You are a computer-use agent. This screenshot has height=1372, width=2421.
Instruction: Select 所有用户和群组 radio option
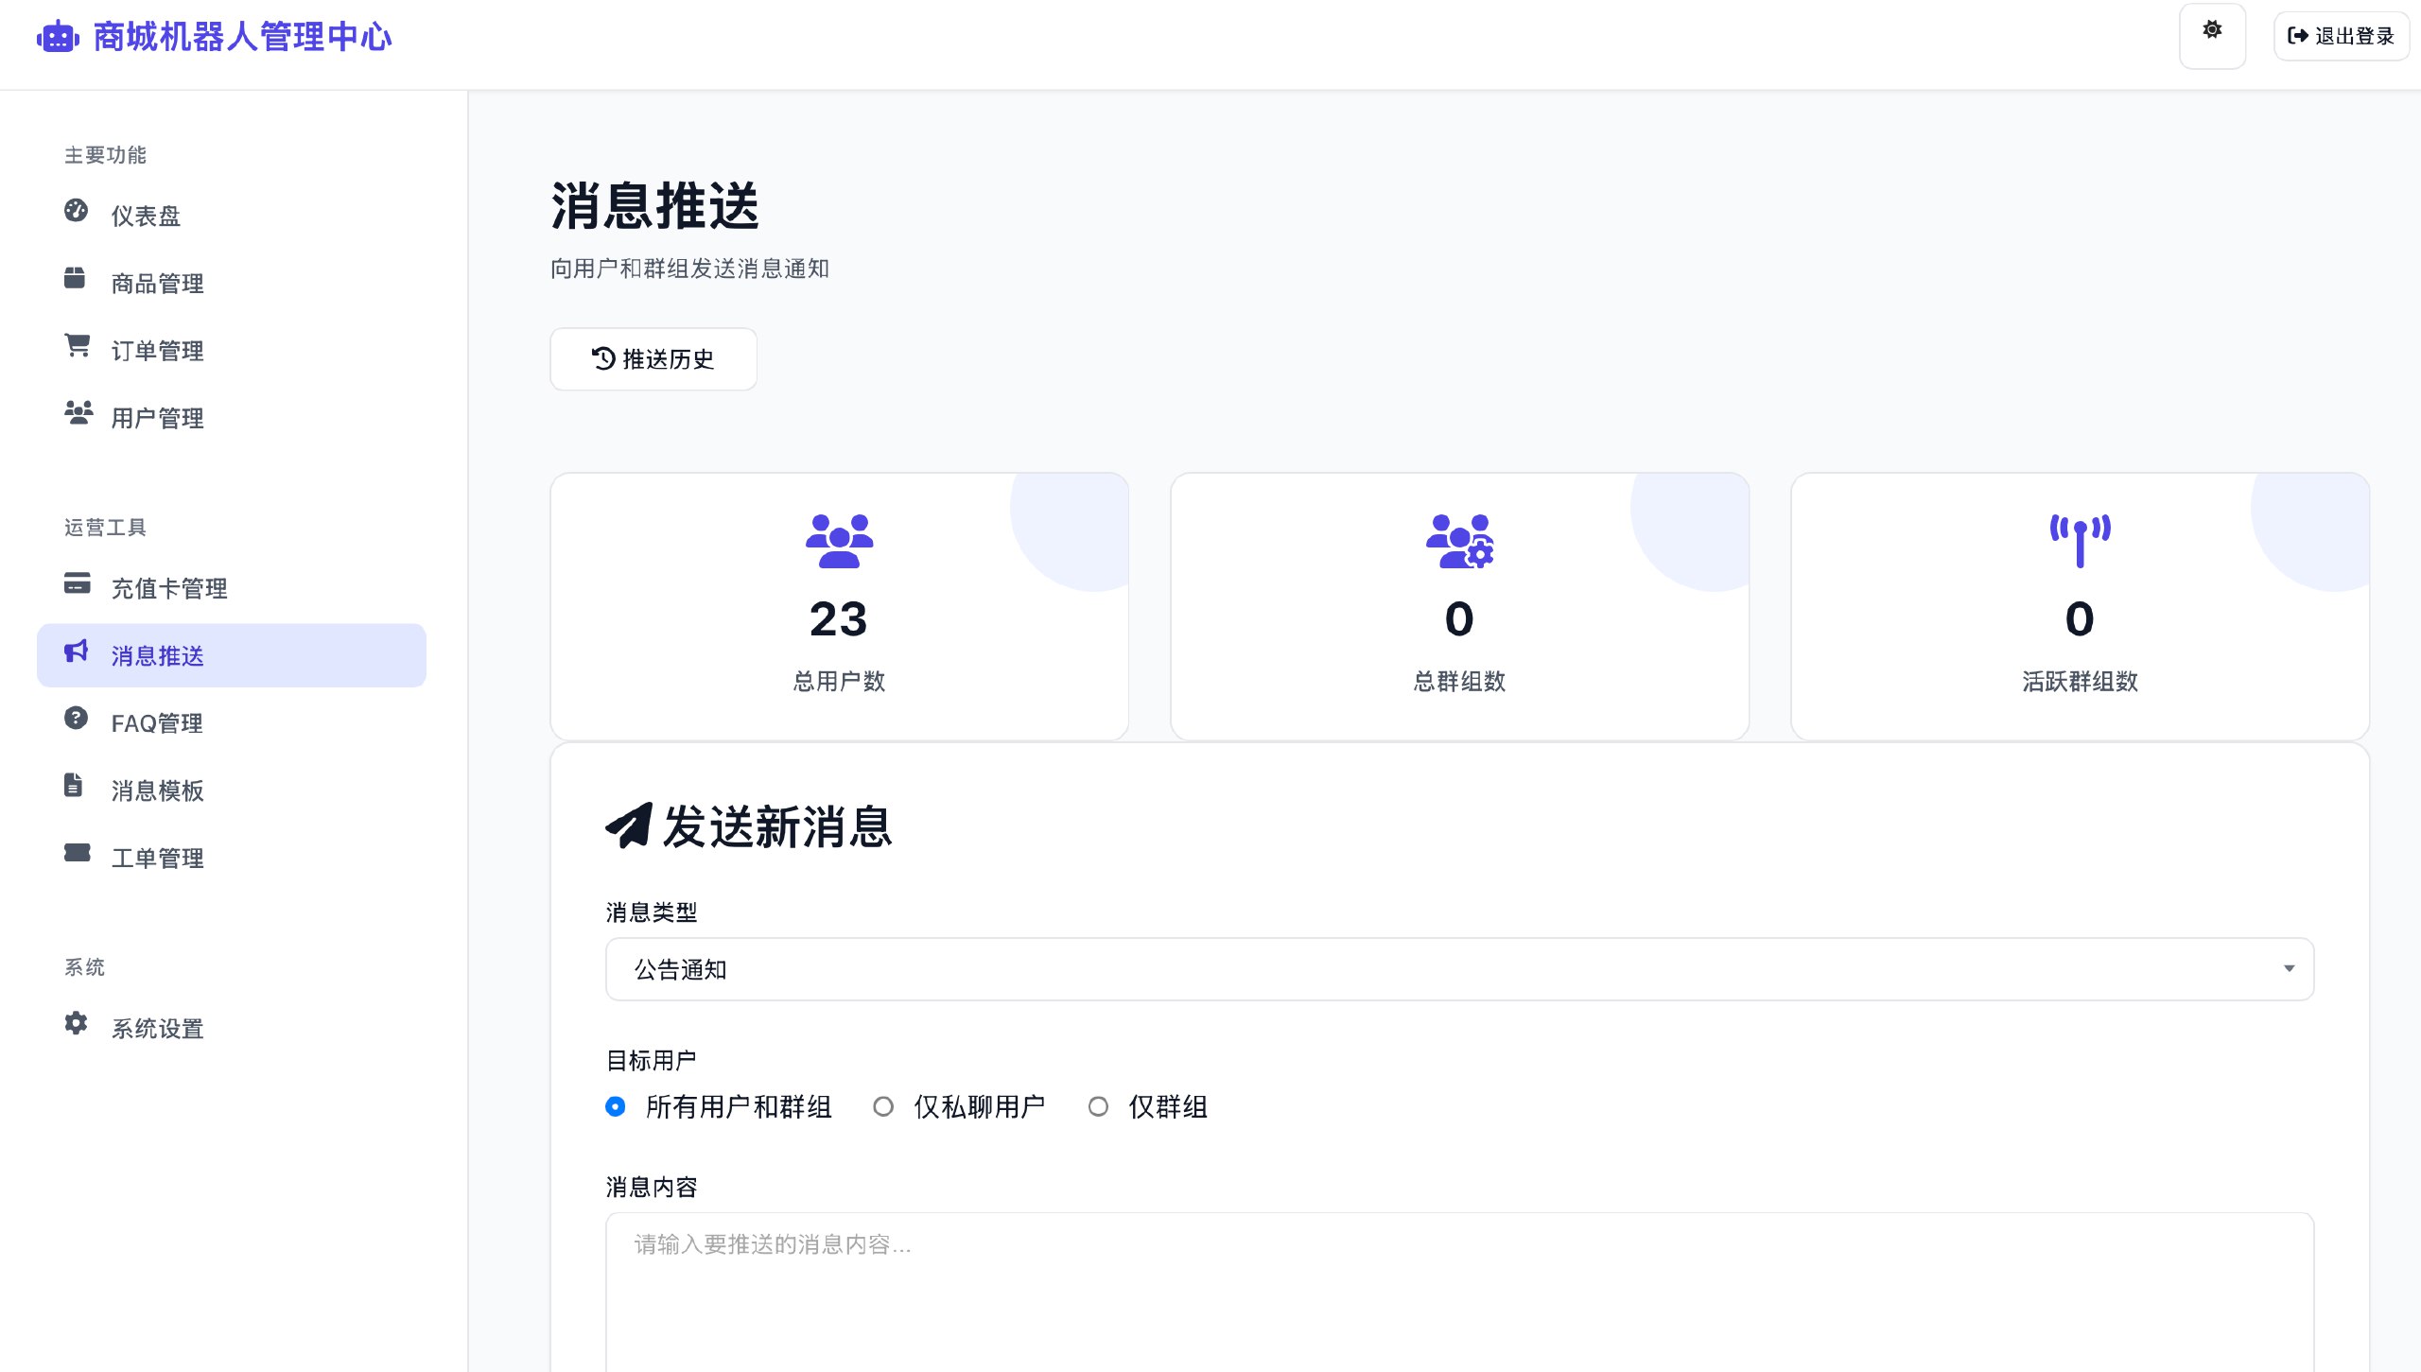tap(616, 1106)
